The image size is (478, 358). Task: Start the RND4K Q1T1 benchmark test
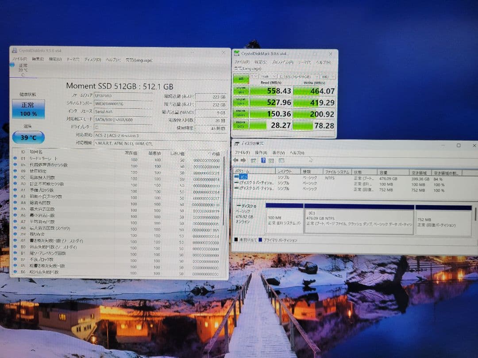[241, 125]
